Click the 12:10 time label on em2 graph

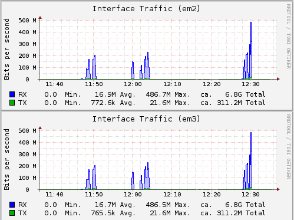coord(172,84)
